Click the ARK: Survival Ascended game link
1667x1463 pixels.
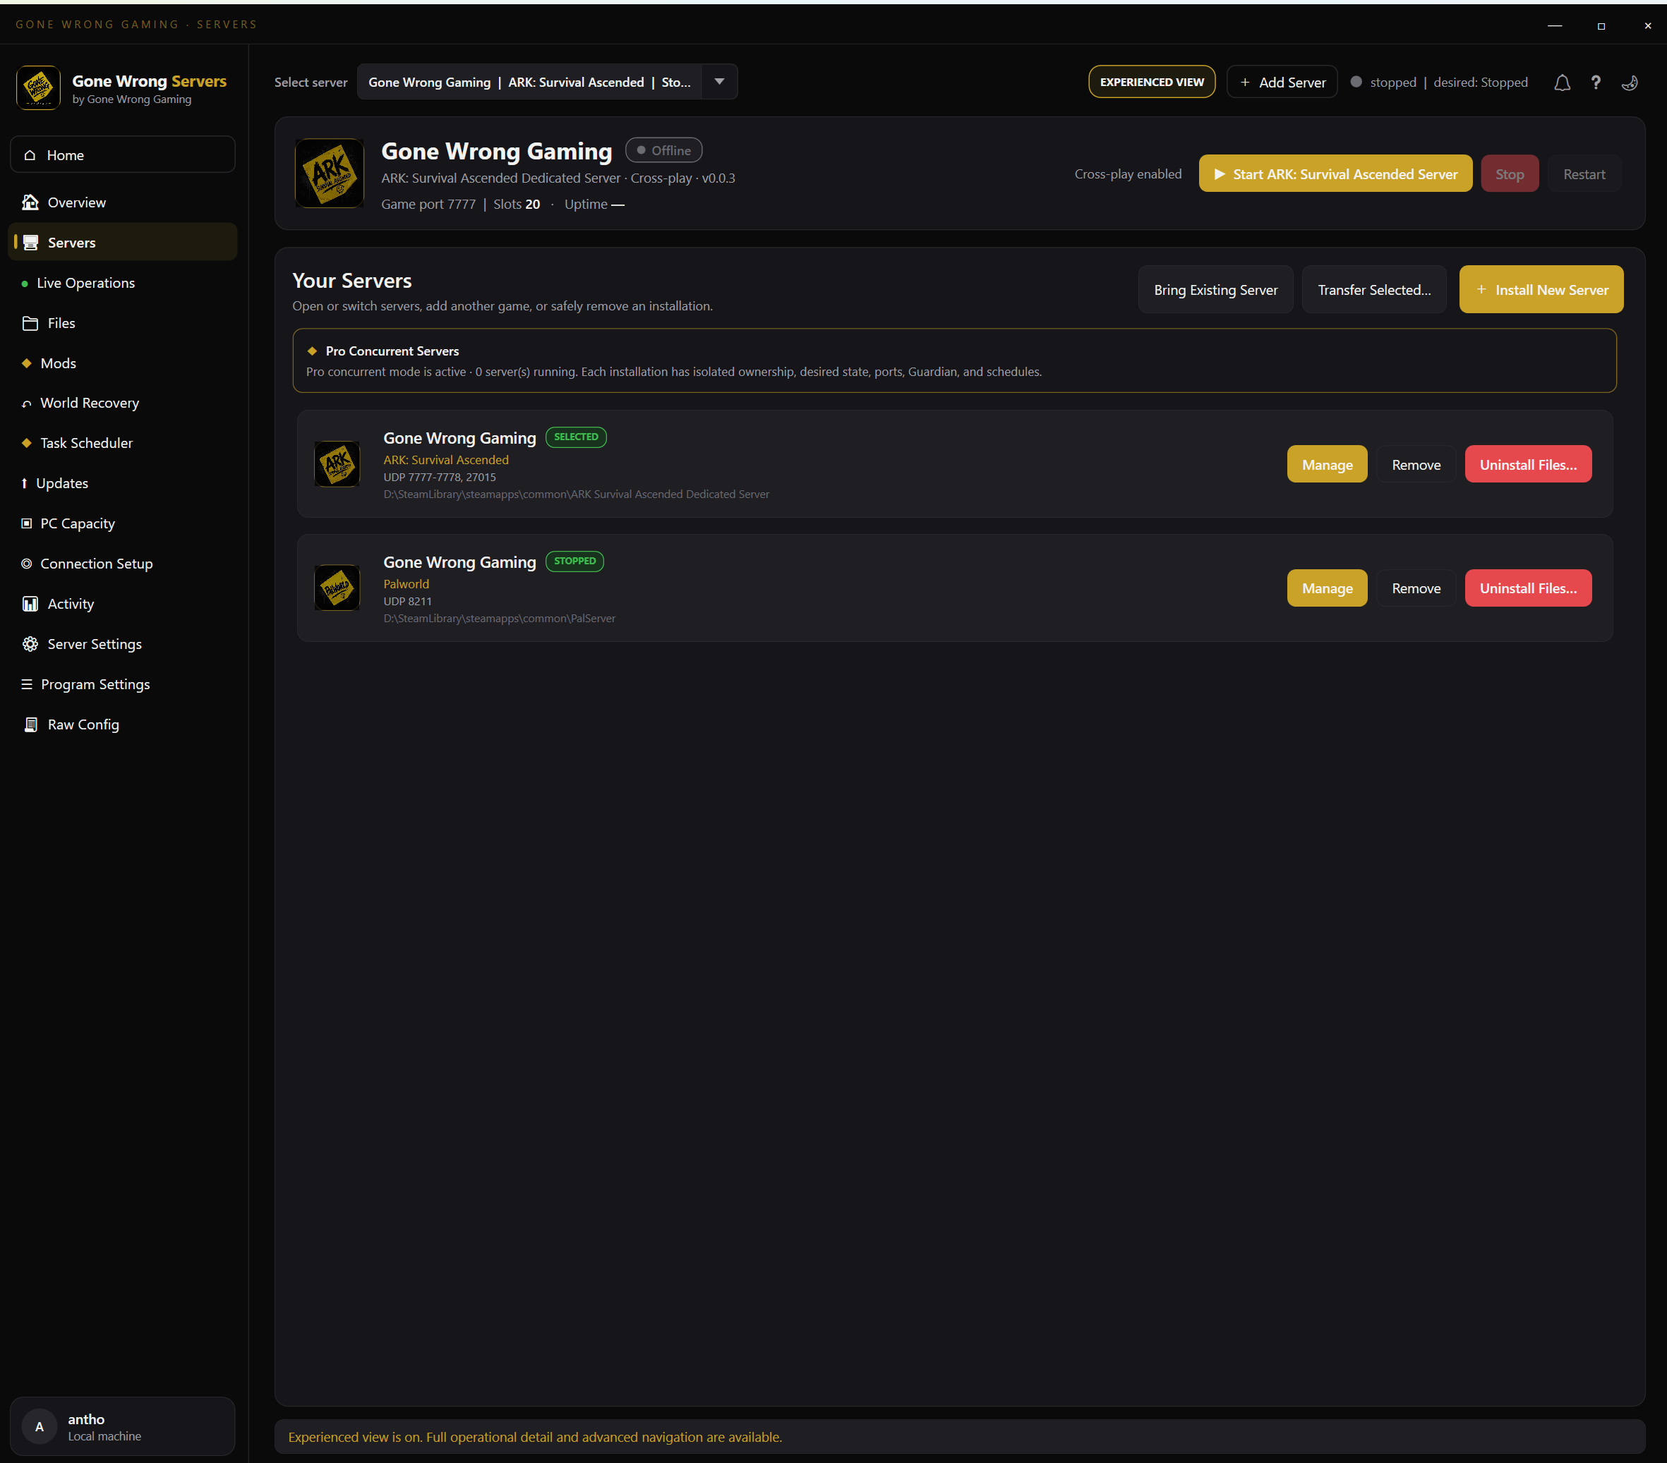[446, 460]
